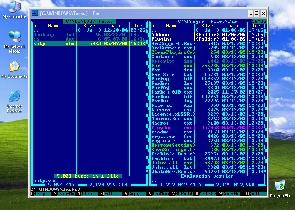Select File_id.diz file

coord(207,105)
